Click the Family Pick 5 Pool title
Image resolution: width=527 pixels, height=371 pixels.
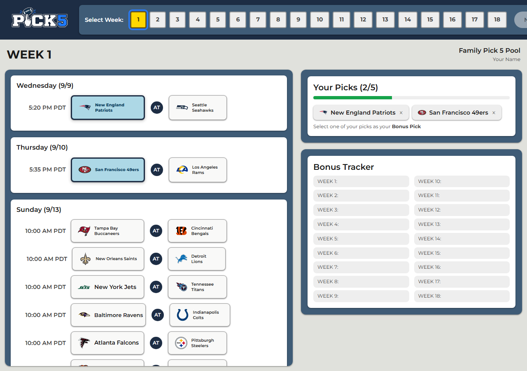[x=490, y=51]
